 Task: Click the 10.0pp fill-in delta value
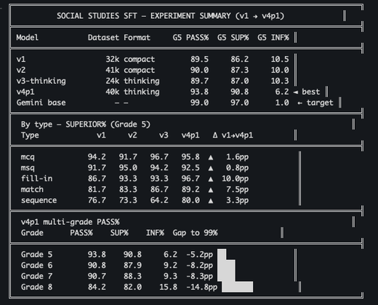coord(235,179)
